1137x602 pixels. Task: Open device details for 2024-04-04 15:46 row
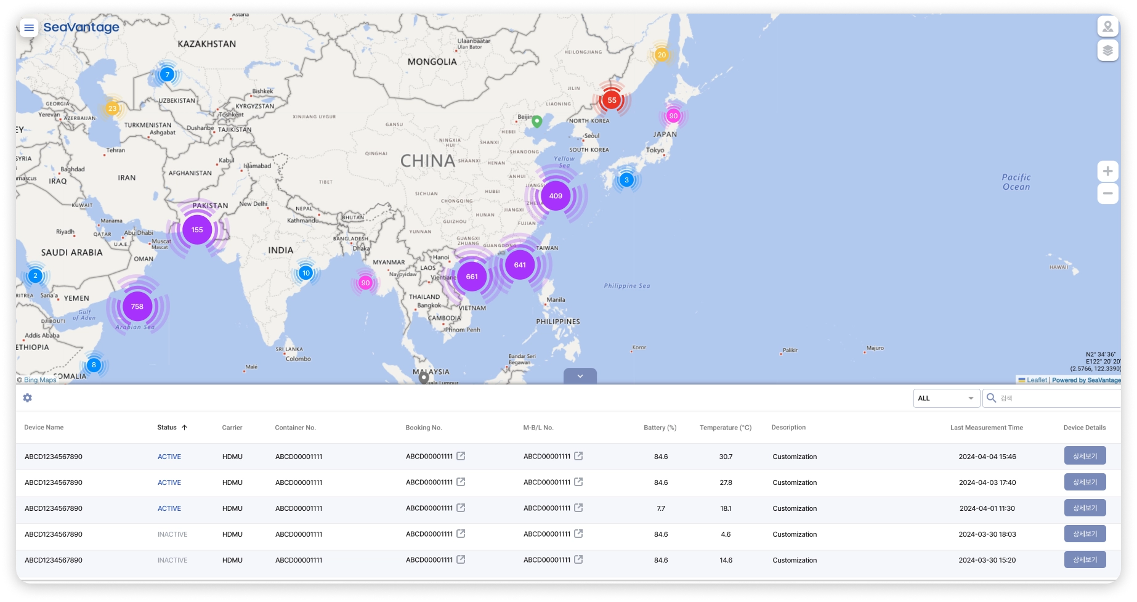coord(1085,456)
